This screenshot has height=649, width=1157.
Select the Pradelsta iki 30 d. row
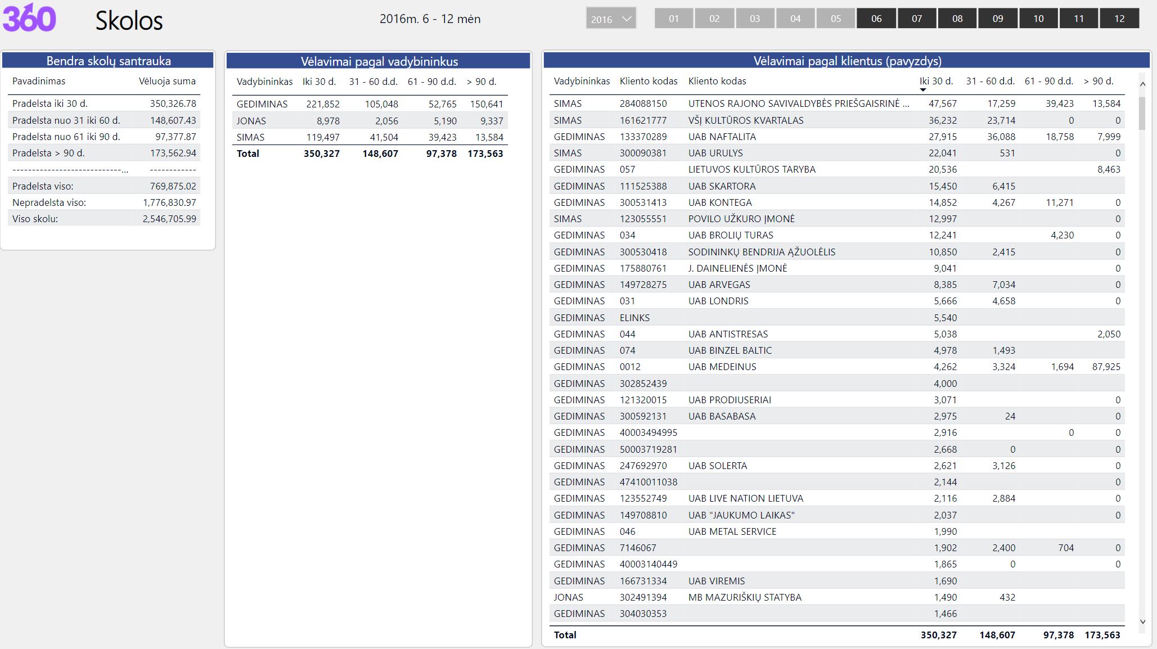tap(104, 103)
